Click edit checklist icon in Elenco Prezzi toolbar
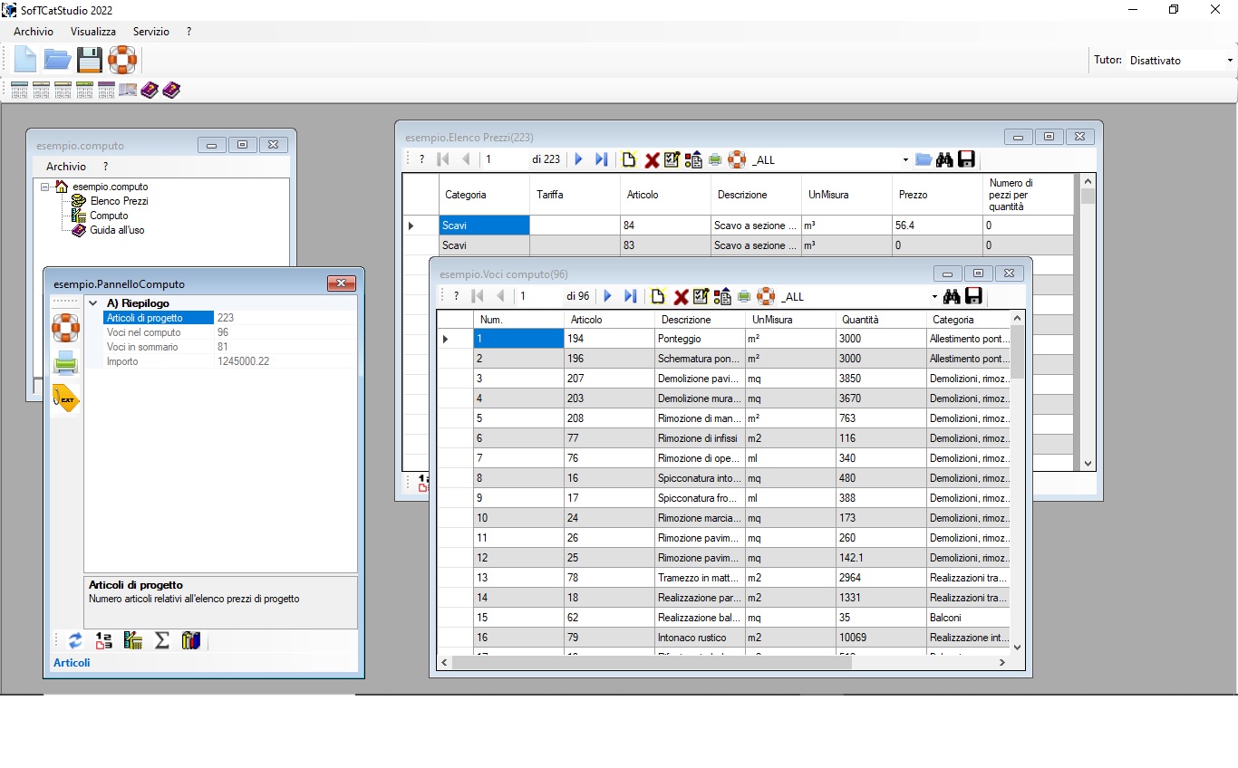1238x768 pixels. click(672, 159)
